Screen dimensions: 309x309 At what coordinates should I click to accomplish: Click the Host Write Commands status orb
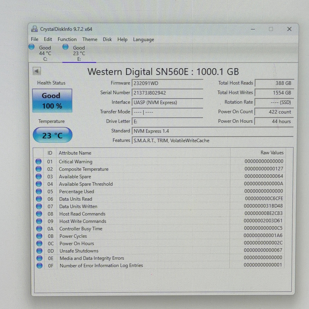tap(39, 221)
